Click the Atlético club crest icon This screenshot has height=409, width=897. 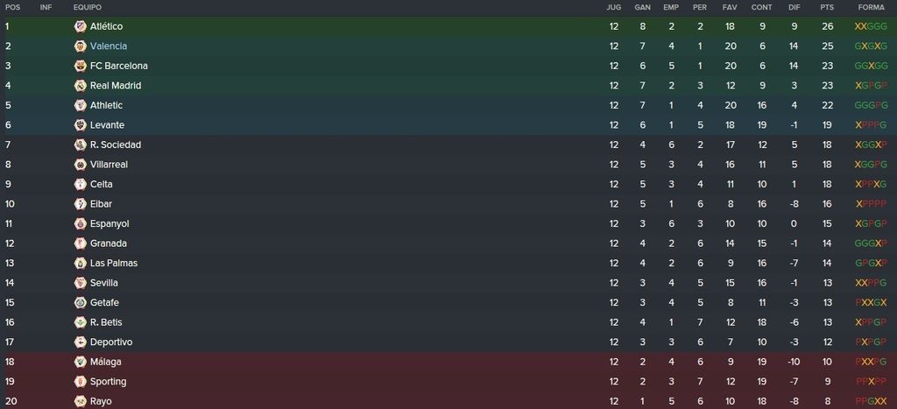(x=80, y=26)
